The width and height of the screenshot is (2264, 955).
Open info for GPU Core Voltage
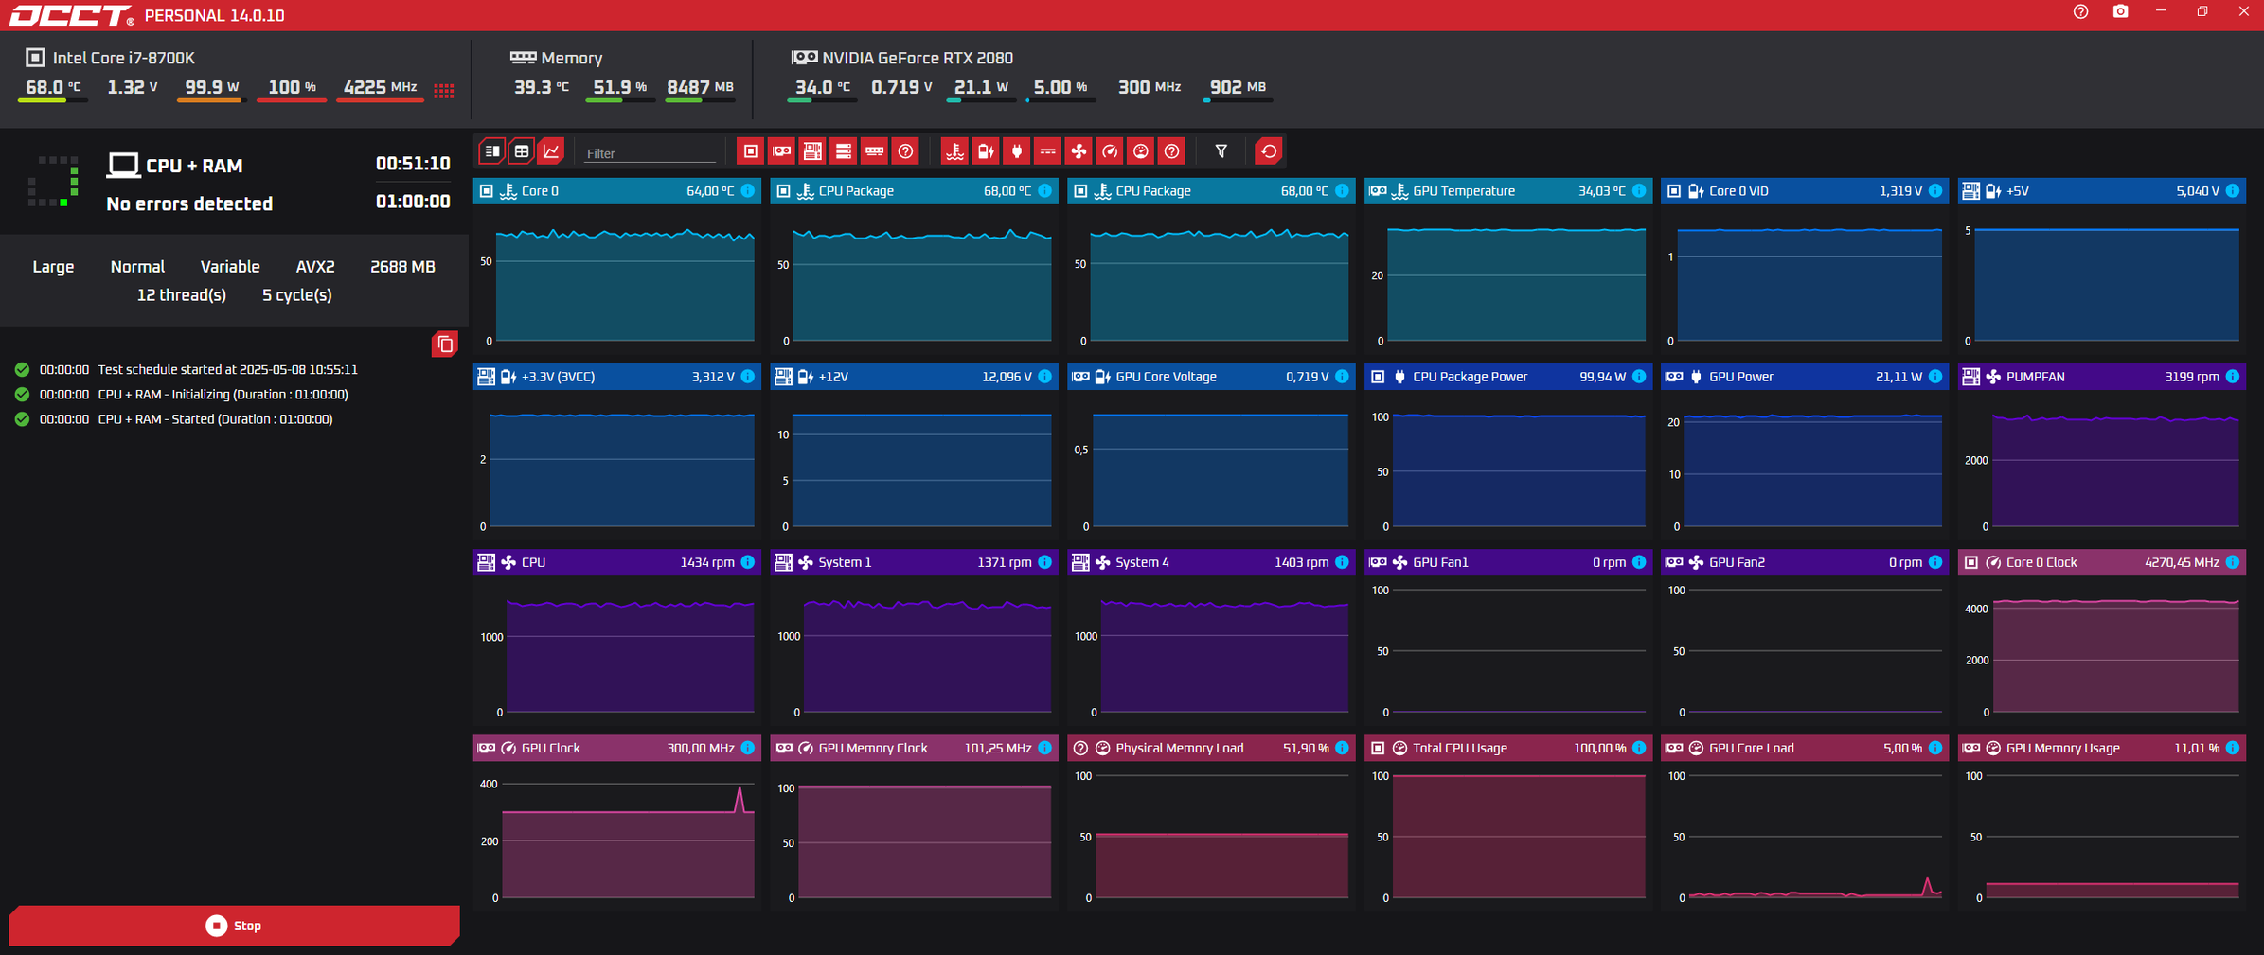[x=1342, y=377]
